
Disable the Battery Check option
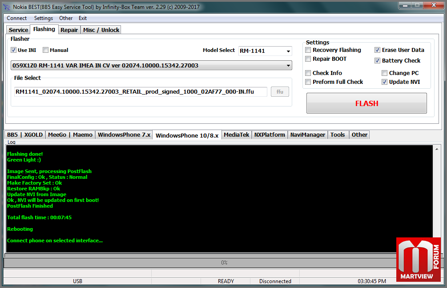click(377, 60)
